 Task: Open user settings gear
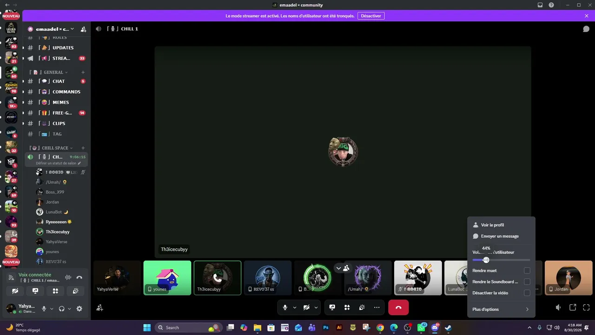click(x=79, y=308)
